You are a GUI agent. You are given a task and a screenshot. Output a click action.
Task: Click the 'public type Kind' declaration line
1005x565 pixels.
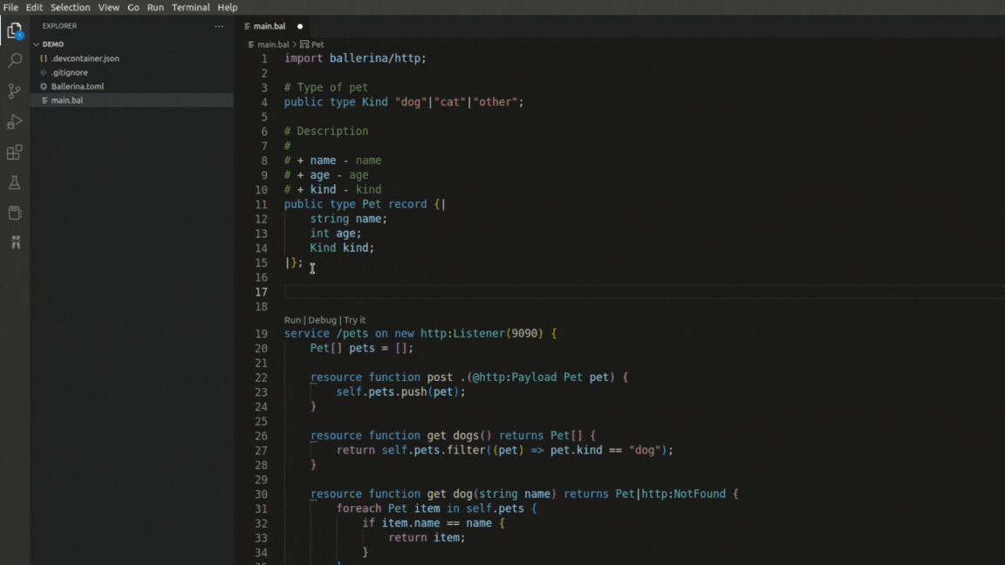[x=404, y=102]
